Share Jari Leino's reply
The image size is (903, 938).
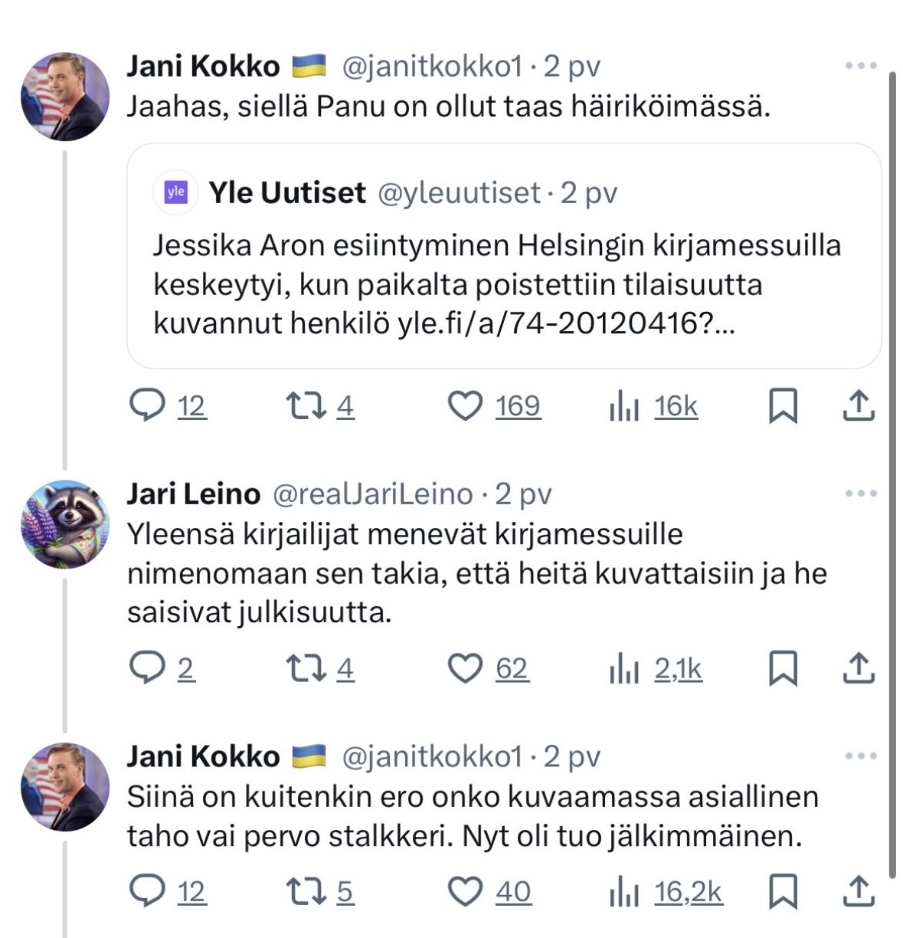click(x=859, y=669)
